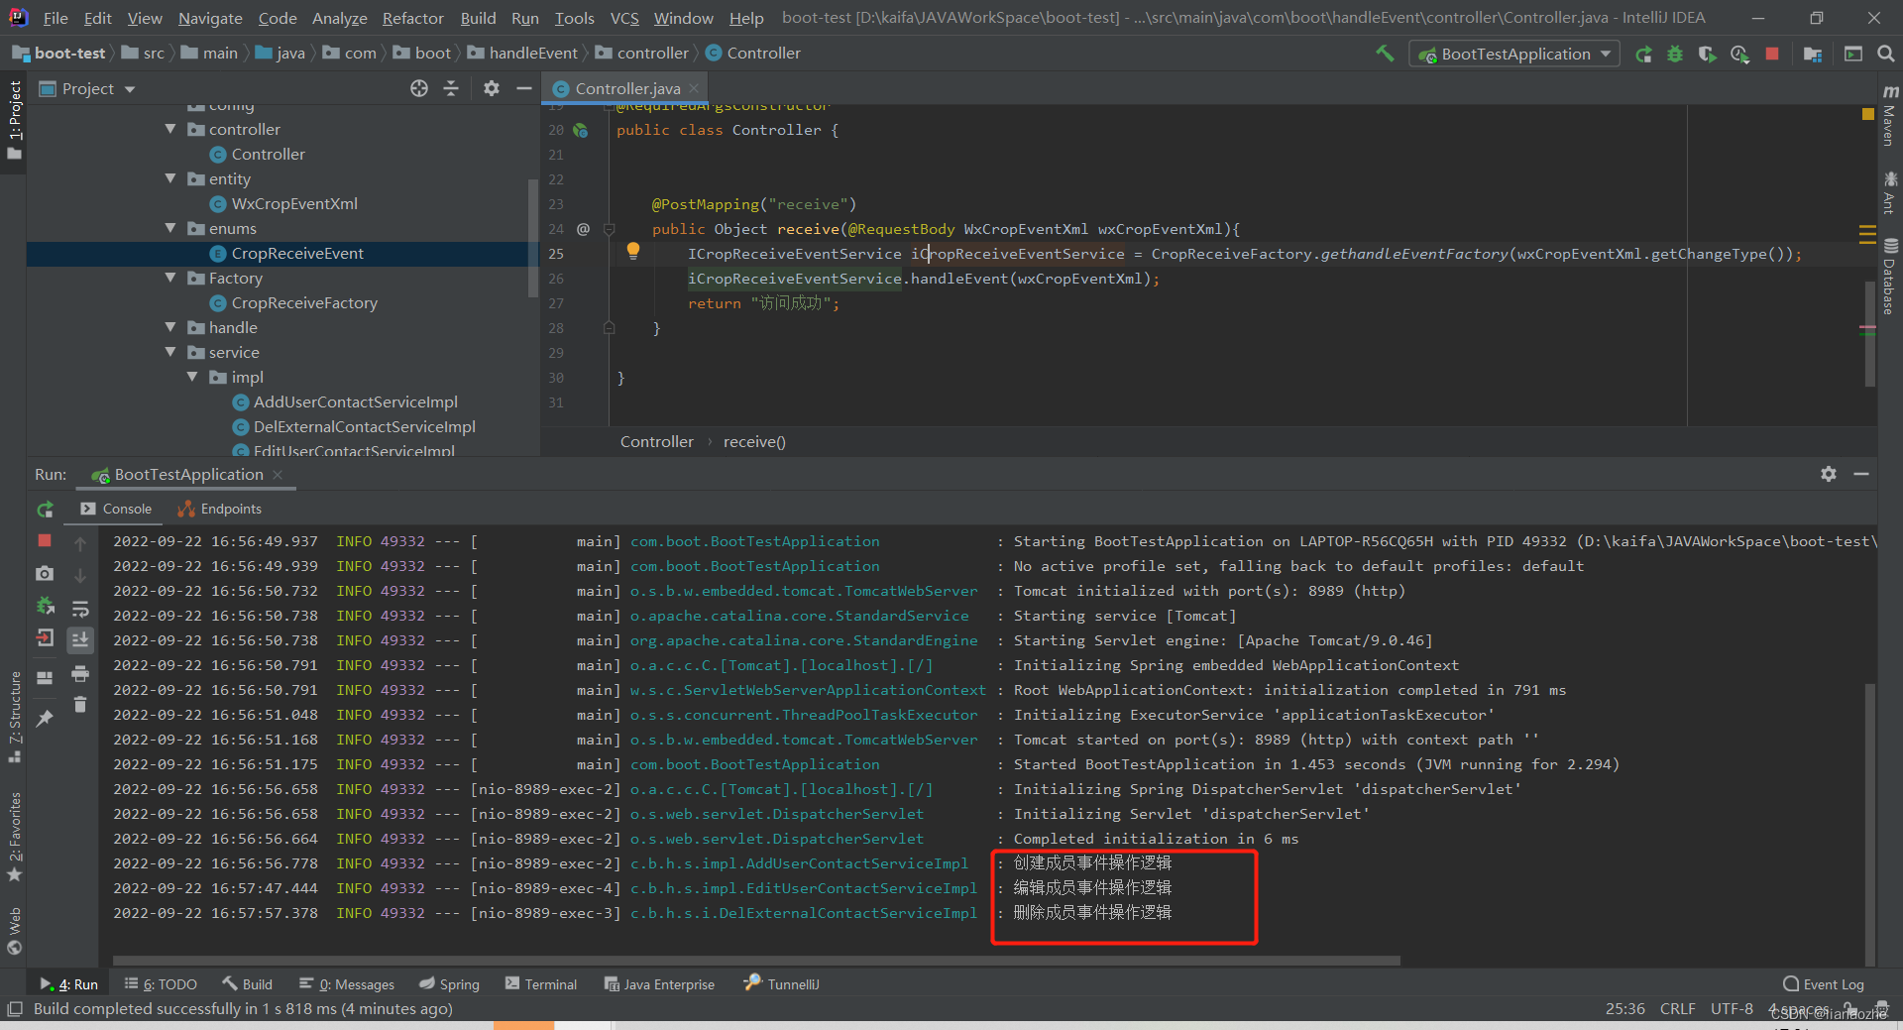Open the Search Everywhere magnifier icon
Image resolution: width=1903 pixels, height=1030 pixels.
1886,54
